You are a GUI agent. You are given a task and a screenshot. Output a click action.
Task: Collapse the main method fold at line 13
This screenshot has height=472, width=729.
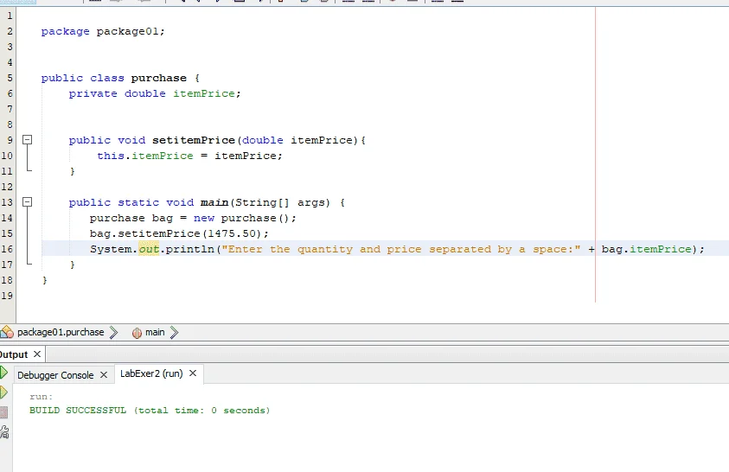click(x=28, y=201)
